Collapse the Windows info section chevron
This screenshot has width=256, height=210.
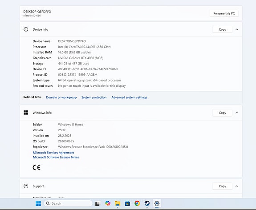pyautogui.click(x=237, y=113)
